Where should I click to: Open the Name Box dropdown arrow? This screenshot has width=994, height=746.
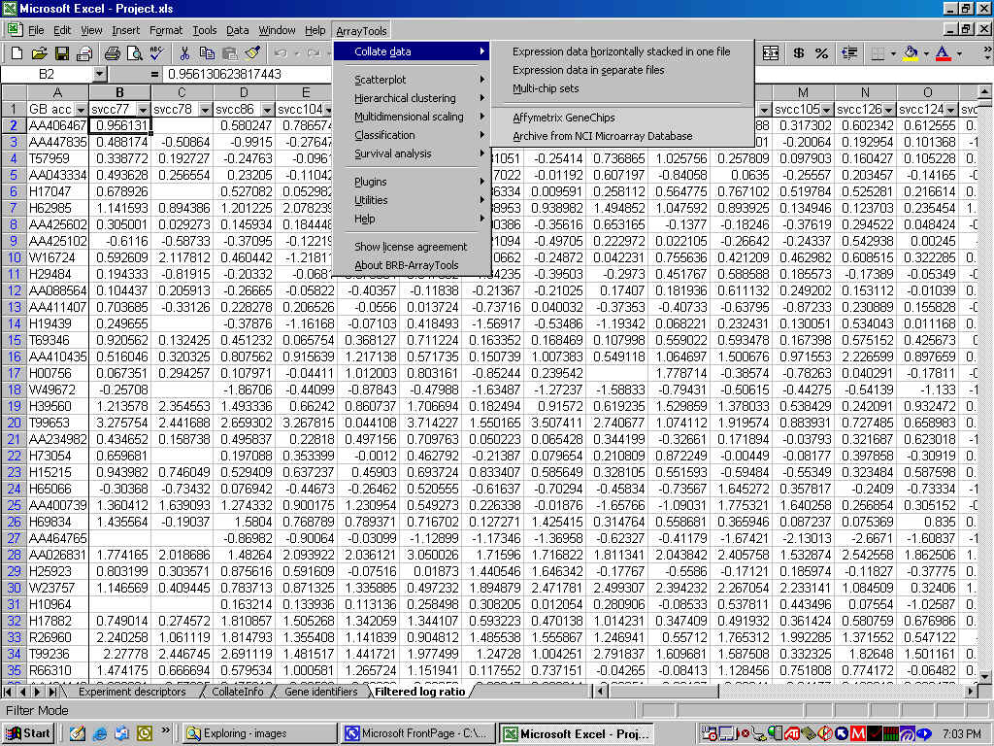point(100,74)
